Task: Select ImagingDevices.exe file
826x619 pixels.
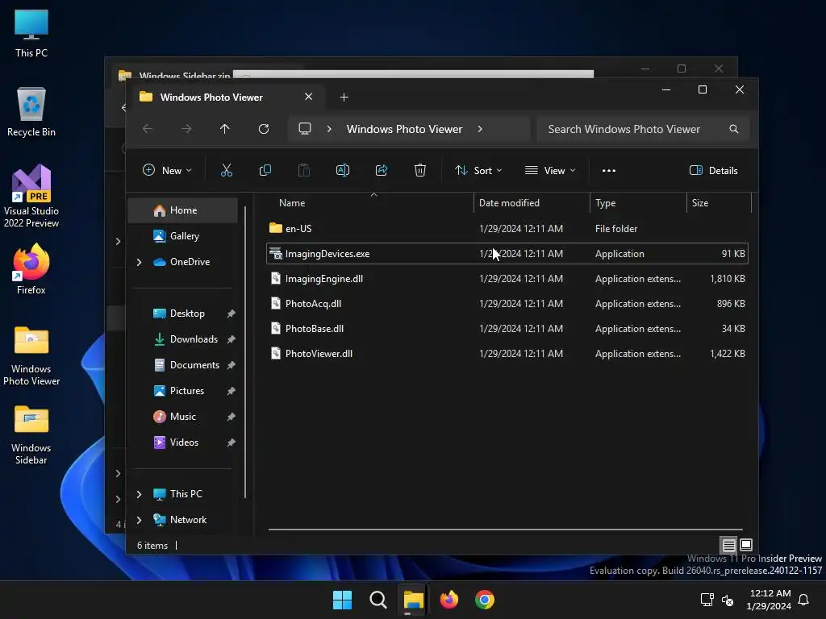Action: tap(507, 254)
